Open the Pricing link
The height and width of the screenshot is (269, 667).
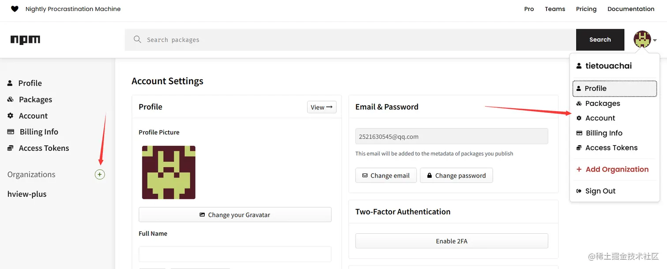coord(586,9)
